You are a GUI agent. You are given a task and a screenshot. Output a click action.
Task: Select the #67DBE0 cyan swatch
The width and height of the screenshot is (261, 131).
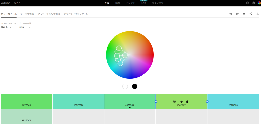click(x=233, y=102)
